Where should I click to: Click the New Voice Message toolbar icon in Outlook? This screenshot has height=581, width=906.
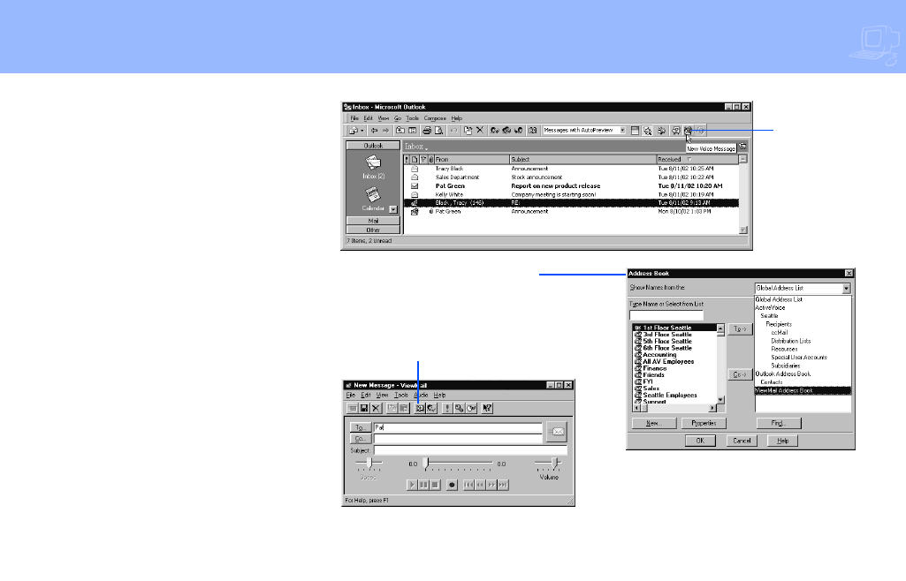point(688,131)
